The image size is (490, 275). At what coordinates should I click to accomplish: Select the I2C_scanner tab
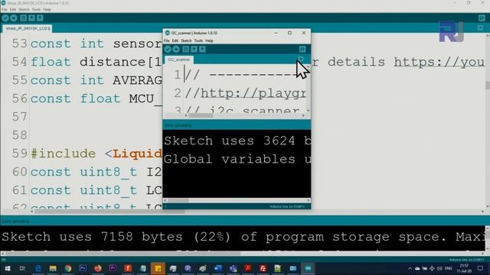(178, 60)
